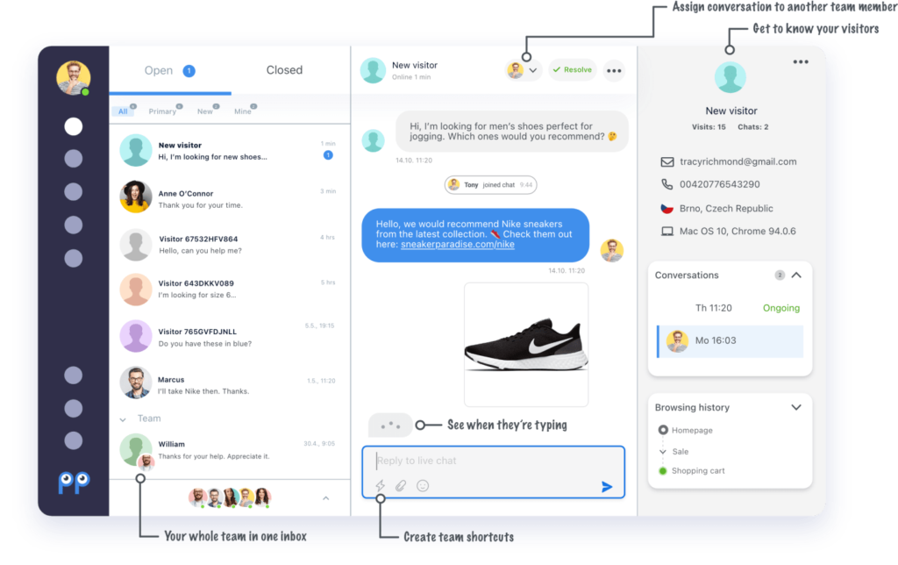Click the Resolve button
Viewport: 898px width, 565px height.
573,70
